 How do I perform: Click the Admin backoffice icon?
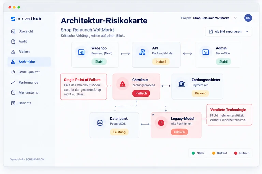(205, 52)
